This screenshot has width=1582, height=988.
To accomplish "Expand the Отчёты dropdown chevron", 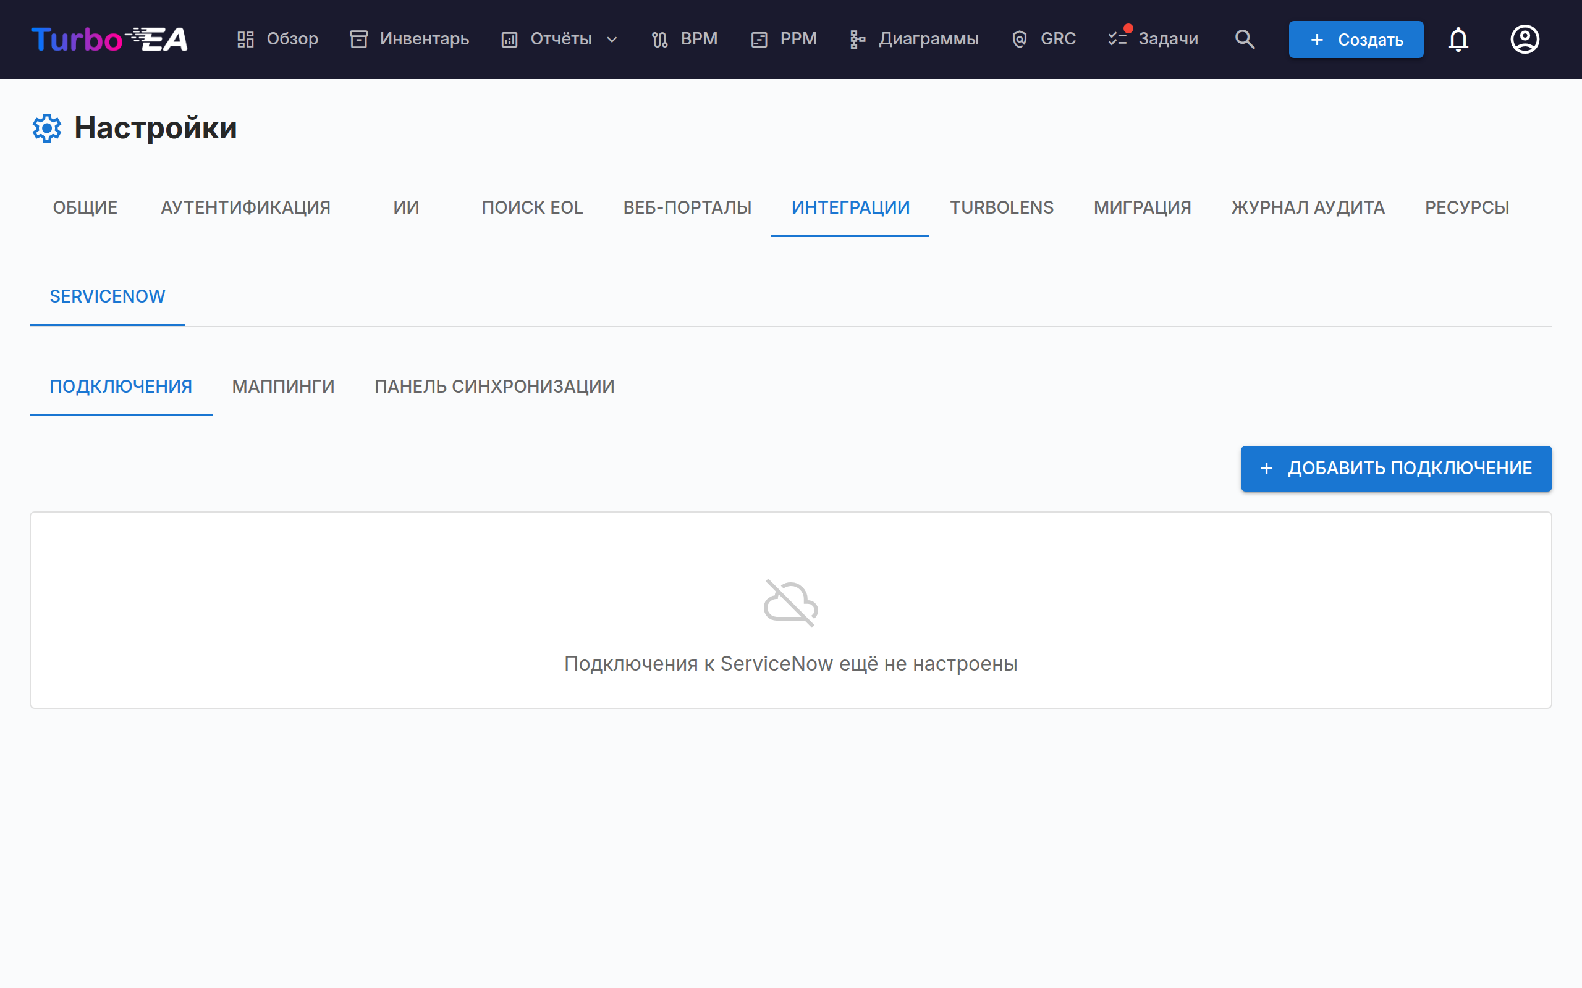I will pyautogui.click(x=612, y=40).
